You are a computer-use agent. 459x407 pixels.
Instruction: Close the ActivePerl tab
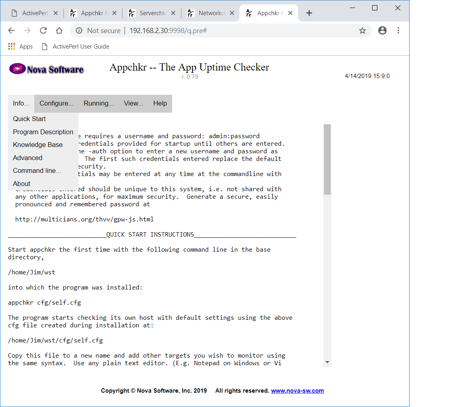pos(56,13)
